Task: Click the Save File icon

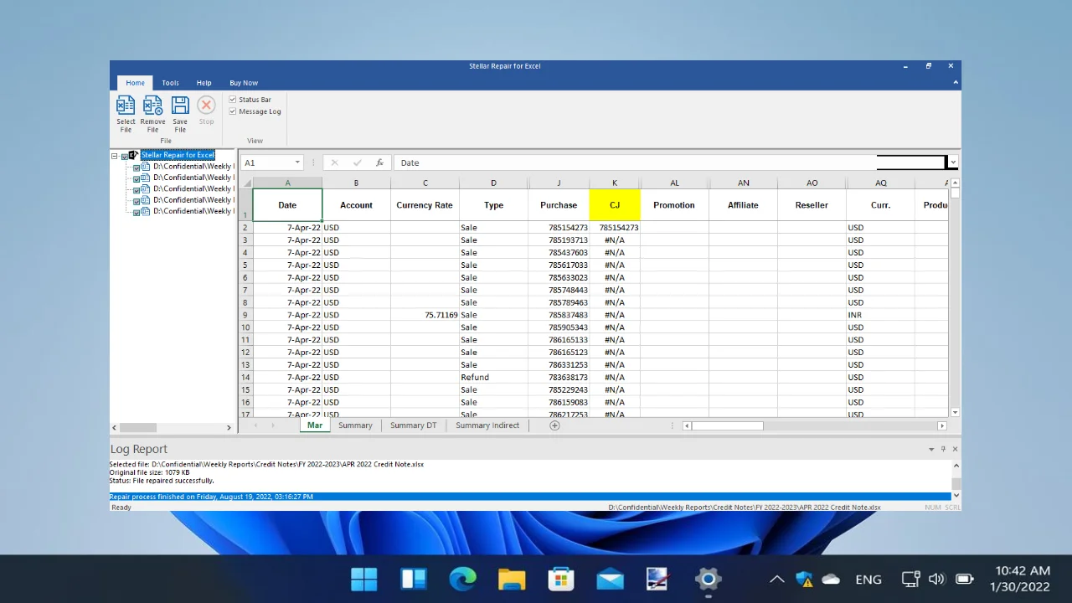Action: click(x=180, y=106)
